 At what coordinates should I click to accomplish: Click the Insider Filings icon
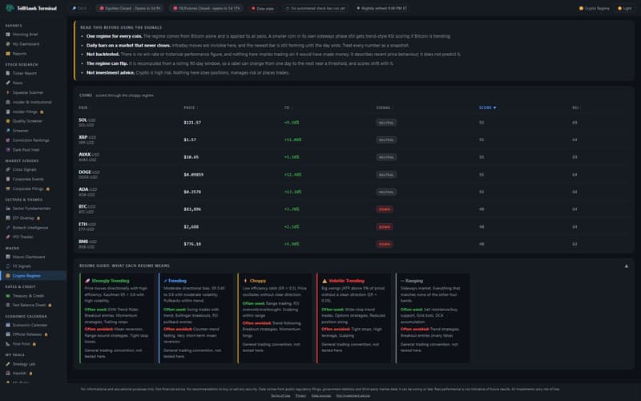tap(8, 111)
